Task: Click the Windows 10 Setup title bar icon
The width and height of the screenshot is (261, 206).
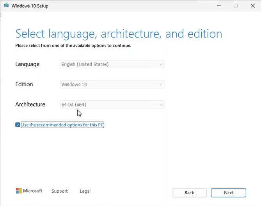Action: (6, 5)
